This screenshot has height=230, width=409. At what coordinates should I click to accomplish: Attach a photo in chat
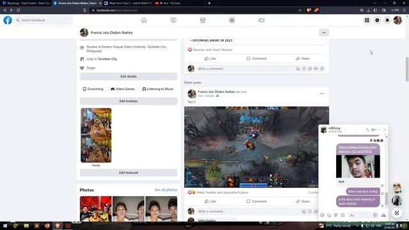pos(329,215)
